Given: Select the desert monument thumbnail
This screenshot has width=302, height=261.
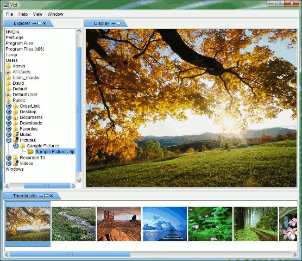Looking at the screenshot, I should (x=119, y=224).
